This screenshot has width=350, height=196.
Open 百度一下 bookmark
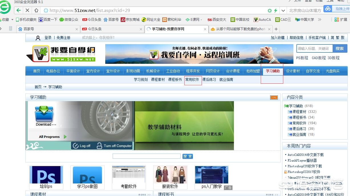tap(48, 20)
